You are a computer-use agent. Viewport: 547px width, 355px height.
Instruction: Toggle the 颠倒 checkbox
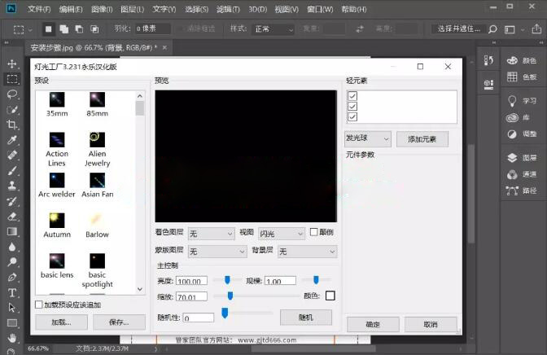[x=314, y=232]
